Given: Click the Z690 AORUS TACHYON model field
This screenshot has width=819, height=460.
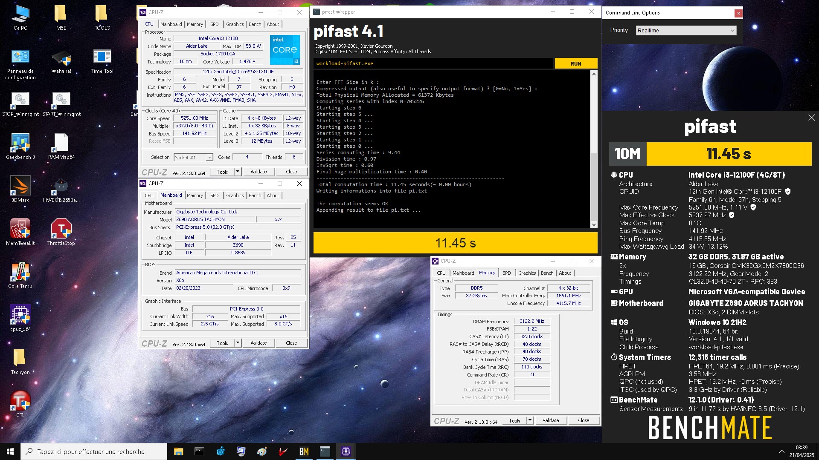Looking at the screenshot, I should [215, 219].
